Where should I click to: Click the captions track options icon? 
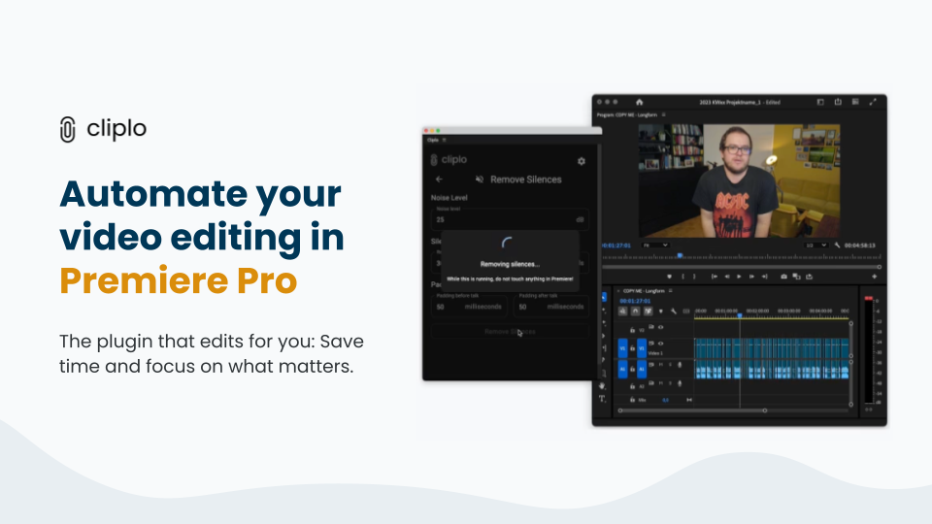pyautogui.click(x=686, y=311)
